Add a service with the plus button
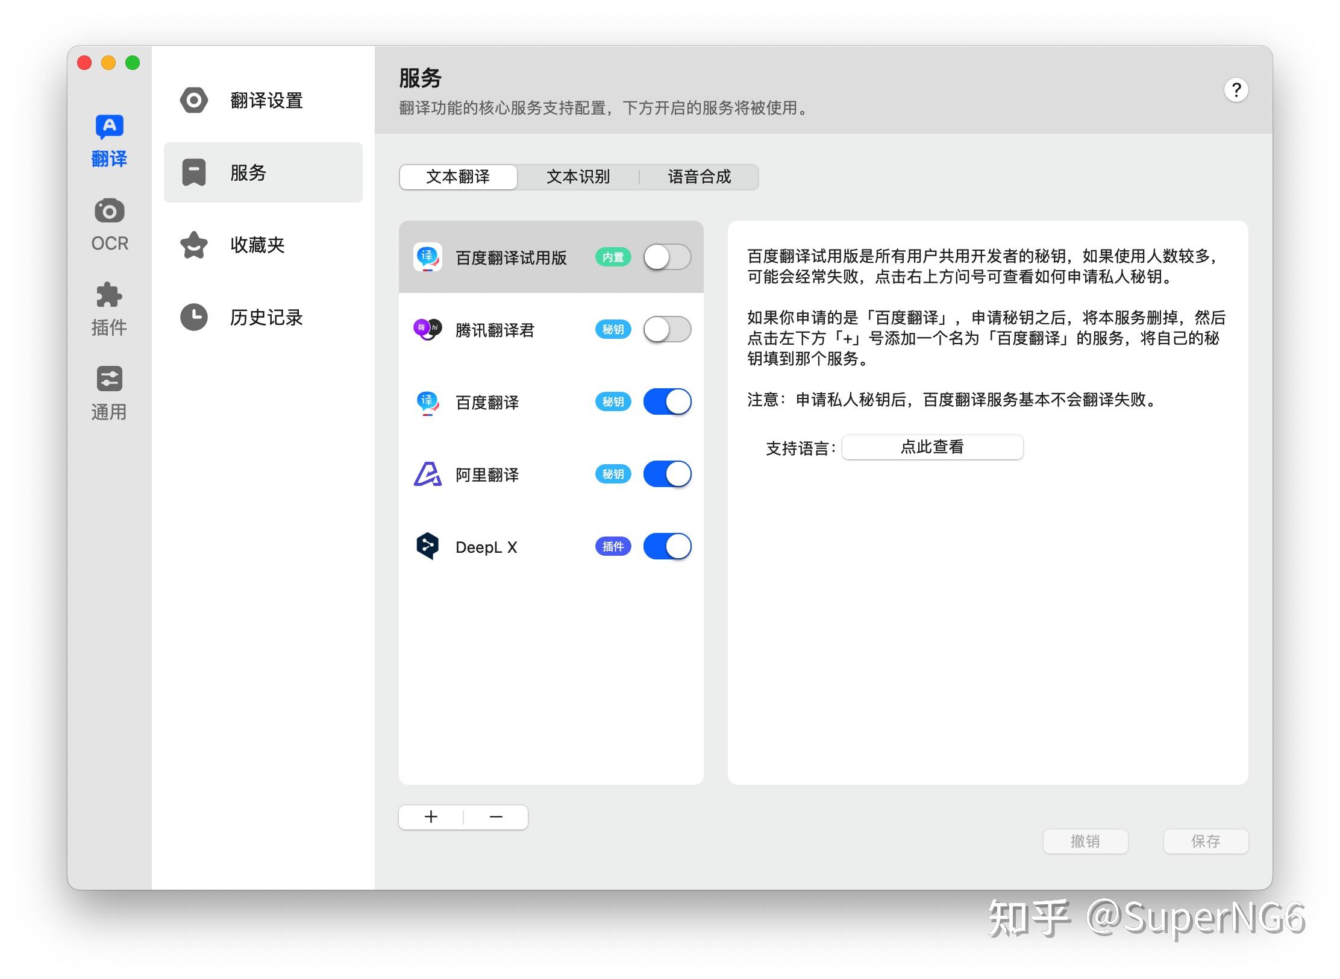The width and height of the screenshot is (1340, 979). tap(431, 817)
